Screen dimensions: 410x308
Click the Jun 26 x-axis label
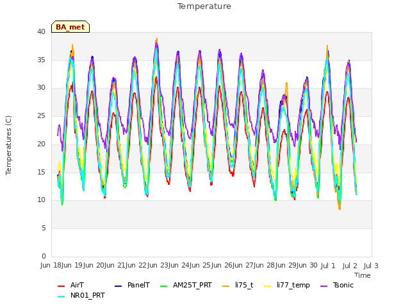point(222,266)
